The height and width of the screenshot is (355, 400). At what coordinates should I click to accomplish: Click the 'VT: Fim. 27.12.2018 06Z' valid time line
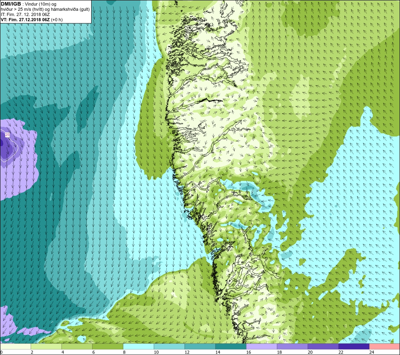[x=25, y=20]
